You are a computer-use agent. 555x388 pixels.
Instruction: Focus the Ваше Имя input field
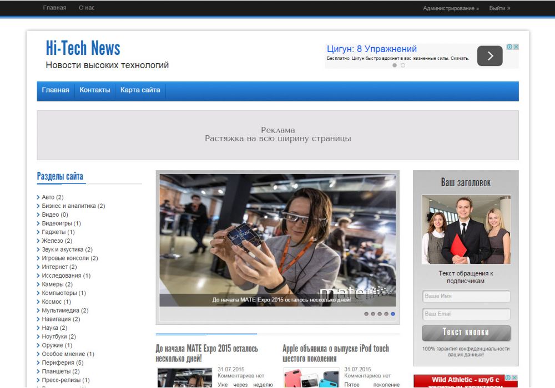(x=466, y=296)
